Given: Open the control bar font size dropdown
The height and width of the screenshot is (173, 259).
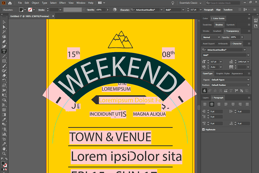Looking at the screenshot, I should point(200,10).
